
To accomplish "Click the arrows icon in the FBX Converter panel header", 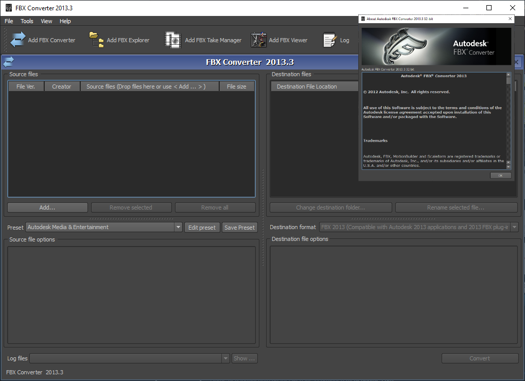I will click(x=8, y=62).
